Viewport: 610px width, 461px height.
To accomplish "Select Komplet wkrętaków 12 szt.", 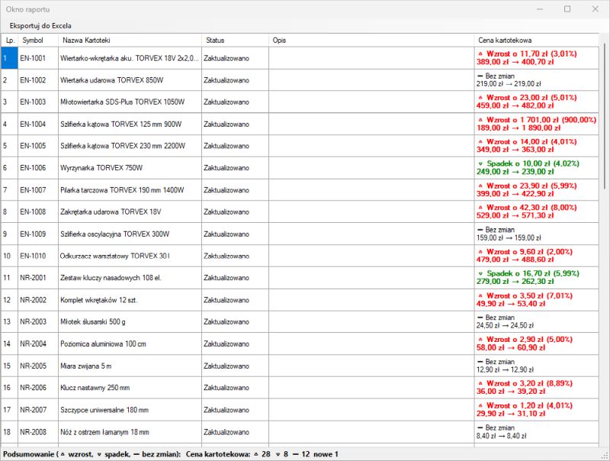I will [x=130, y=300].
